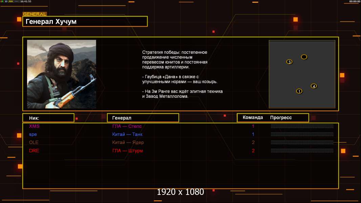Image resolution: width=361 pixels, height=203 pixels.
Task: Select player DRE in the list
Action: (34, 151)
